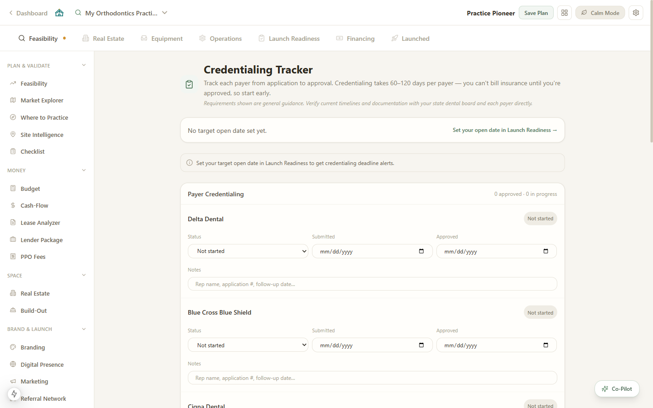Click the '0 approved · 0 in progress' text
Viewport: 653px width, 408px height.
(526, 194)
